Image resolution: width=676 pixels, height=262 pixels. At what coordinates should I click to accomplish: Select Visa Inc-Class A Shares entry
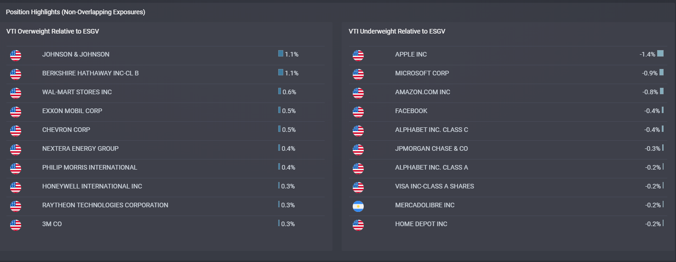[x=434, y=186]
